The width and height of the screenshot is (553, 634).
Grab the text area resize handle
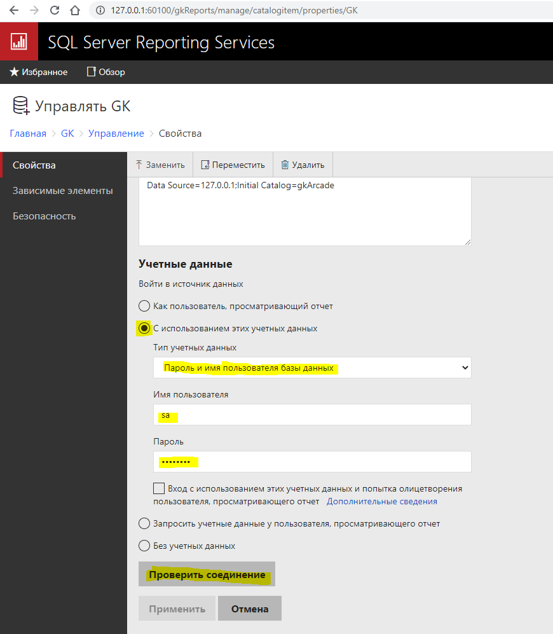click(x=468, y=242)
